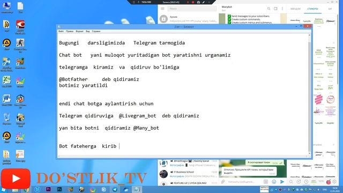Image resolution: width=343 pixels, height=193 pixels.
Task: Click the Notepad scroll-up arrow
Action: click(x=309, y=35)
